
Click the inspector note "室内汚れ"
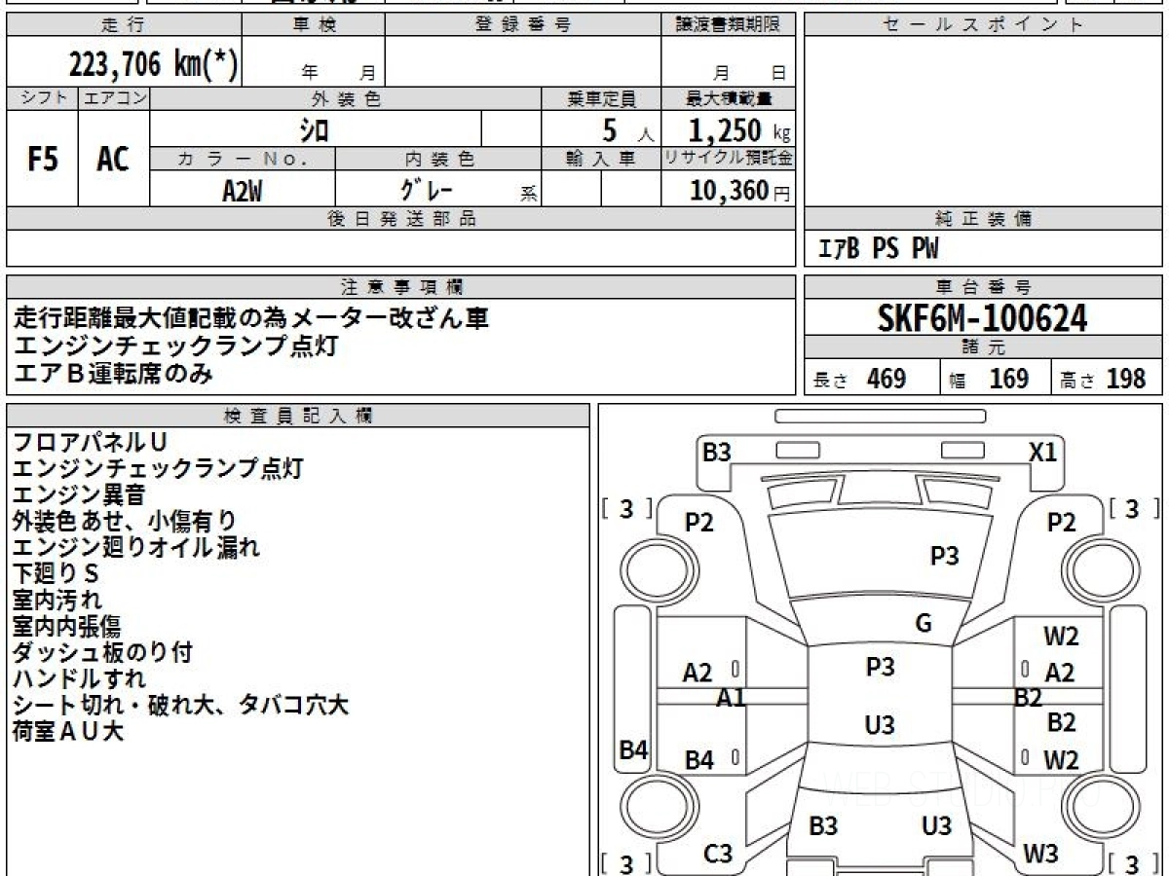click(57, 600)
